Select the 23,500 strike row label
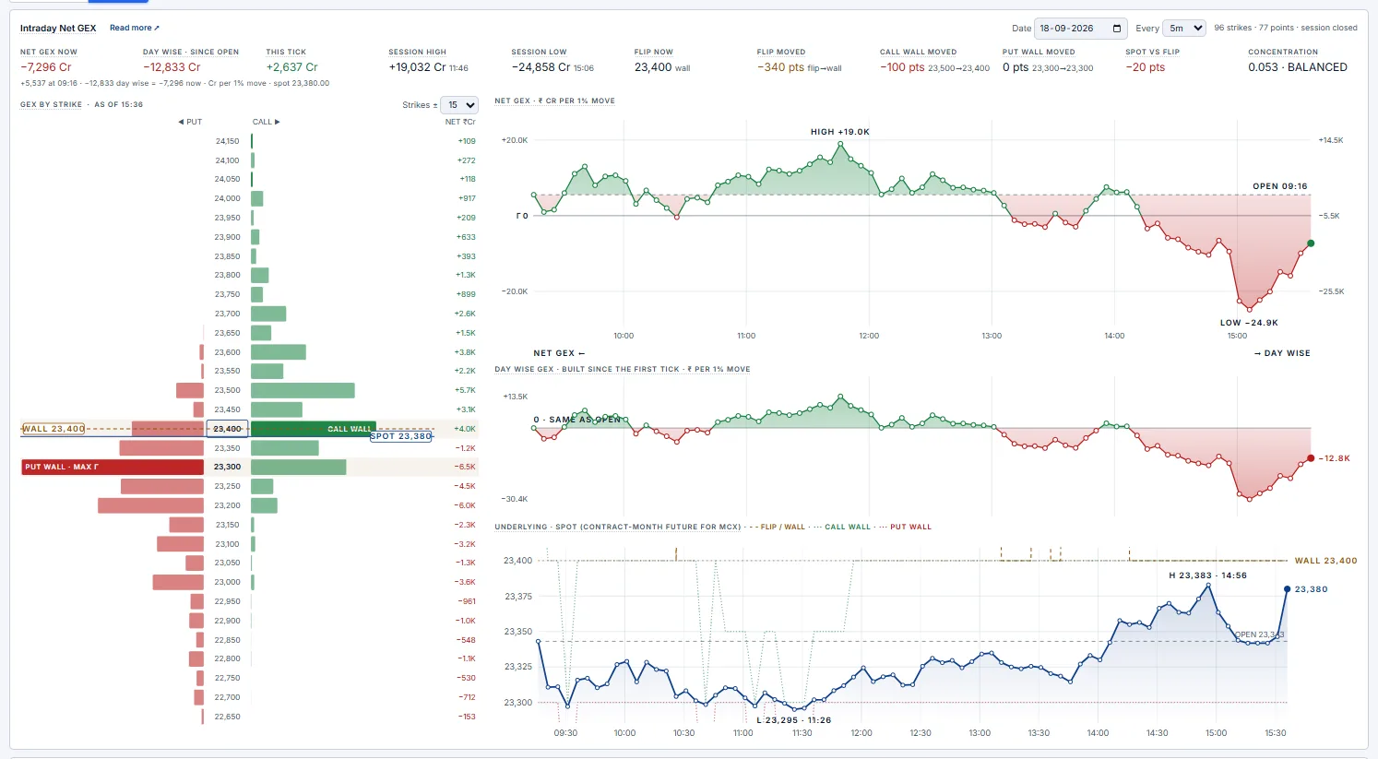The image size is (1378, 759). (x=227, y=390)
